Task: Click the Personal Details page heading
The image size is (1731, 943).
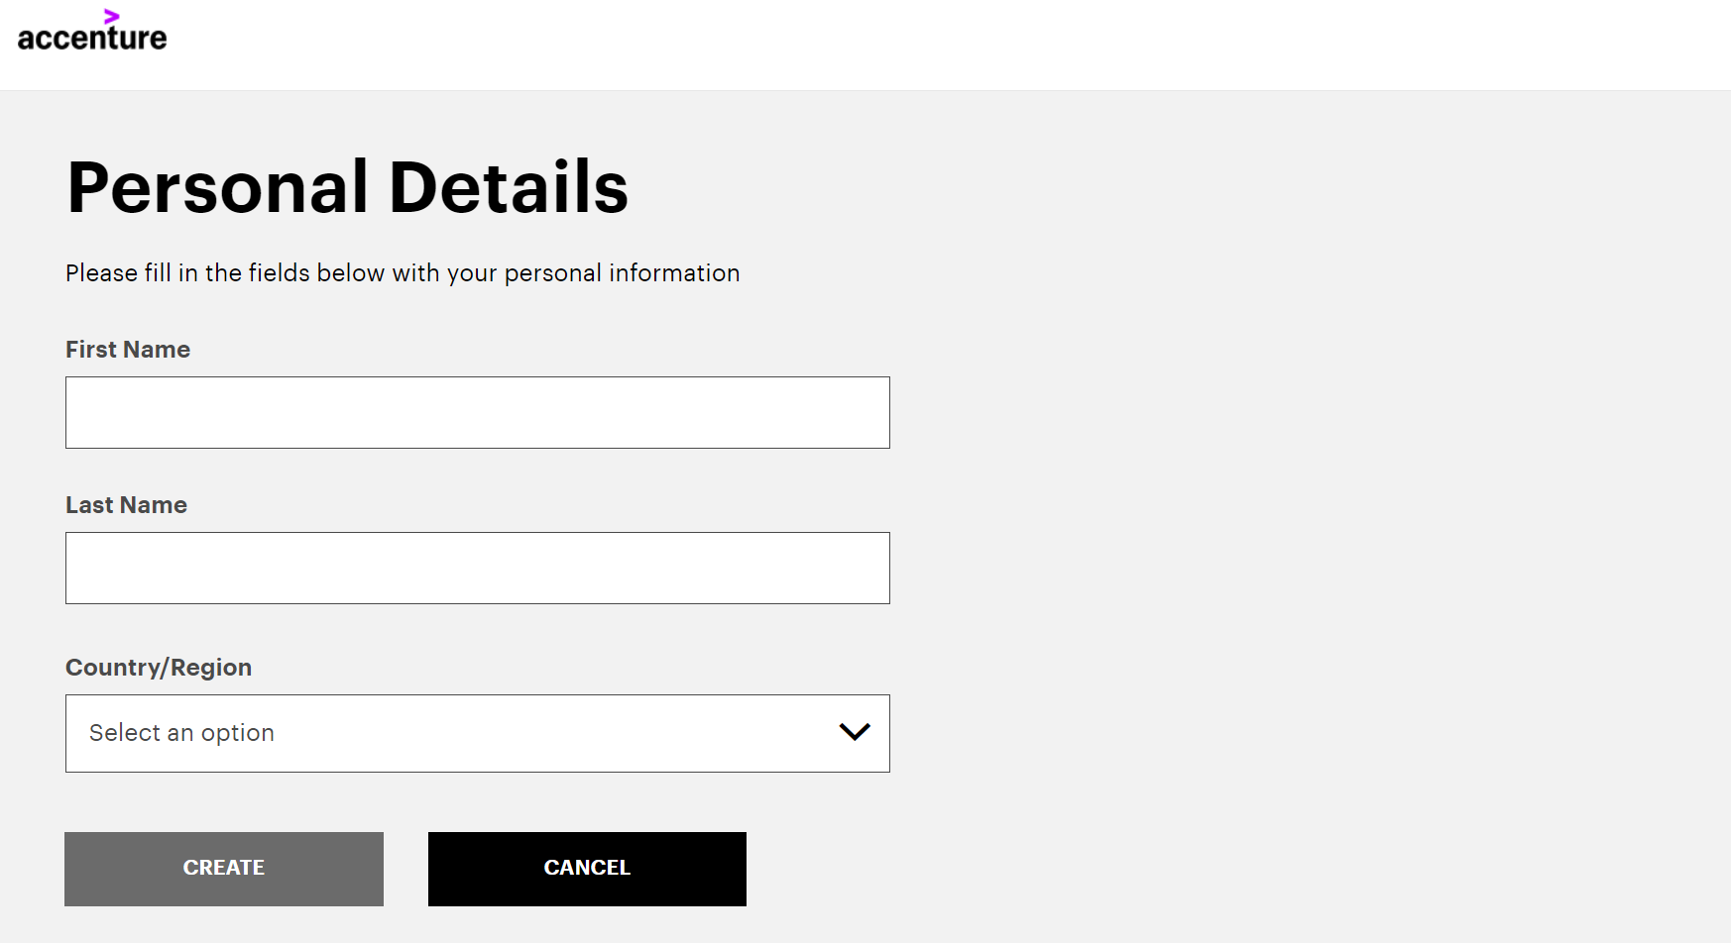Action: (x=348, y=187)
